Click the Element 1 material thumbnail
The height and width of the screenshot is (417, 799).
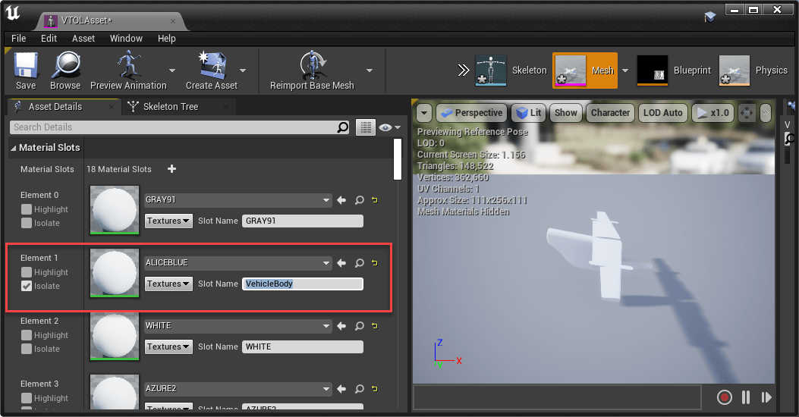pyautogui.click(x=115, y=272)
